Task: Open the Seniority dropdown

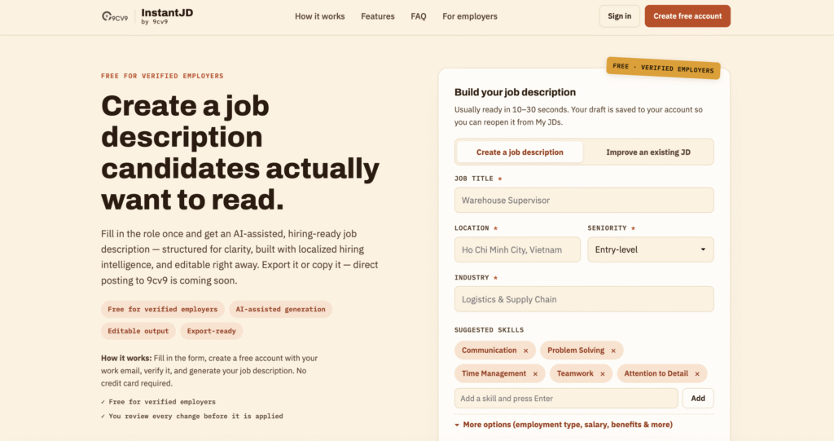Action: tap(651, 249)
